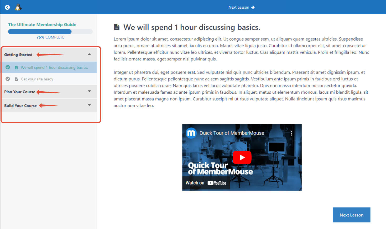Toggle completion check for discussing basics lesson
Image resolution: width=386 pixels, height=229 pixels.
8,67
